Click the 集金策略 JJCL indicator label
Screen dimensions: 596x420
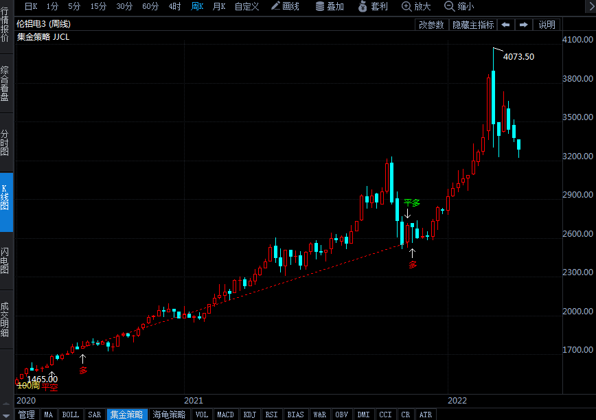43,37
